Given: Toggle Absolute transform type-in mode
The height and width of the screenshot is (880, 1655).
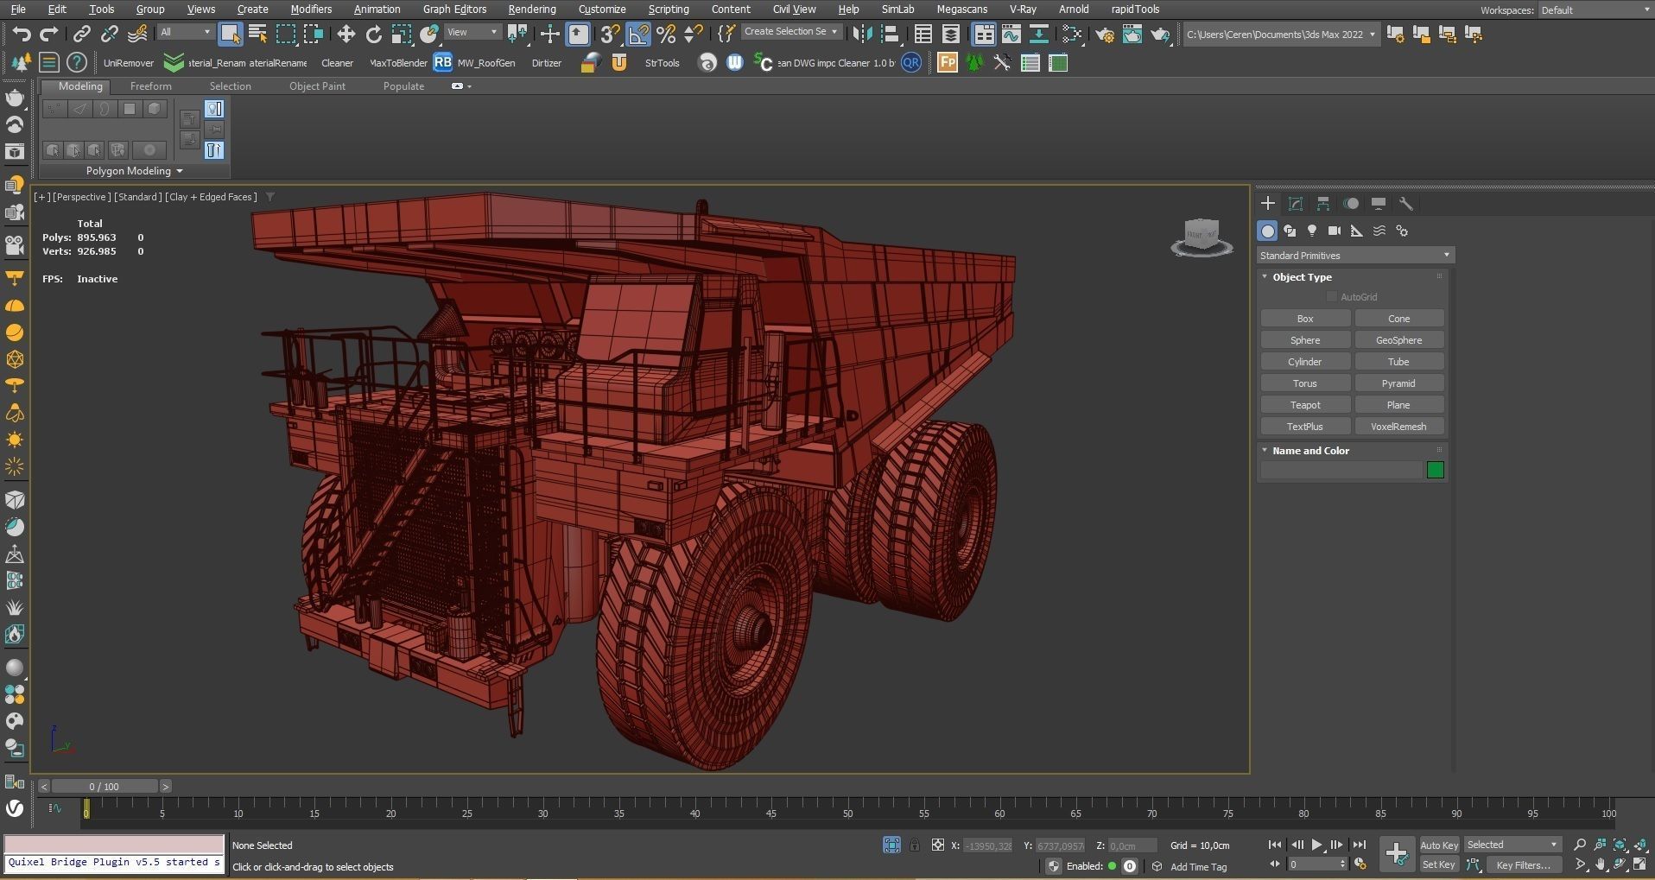Looking at the screenshot, I should (x=938, y=845).
